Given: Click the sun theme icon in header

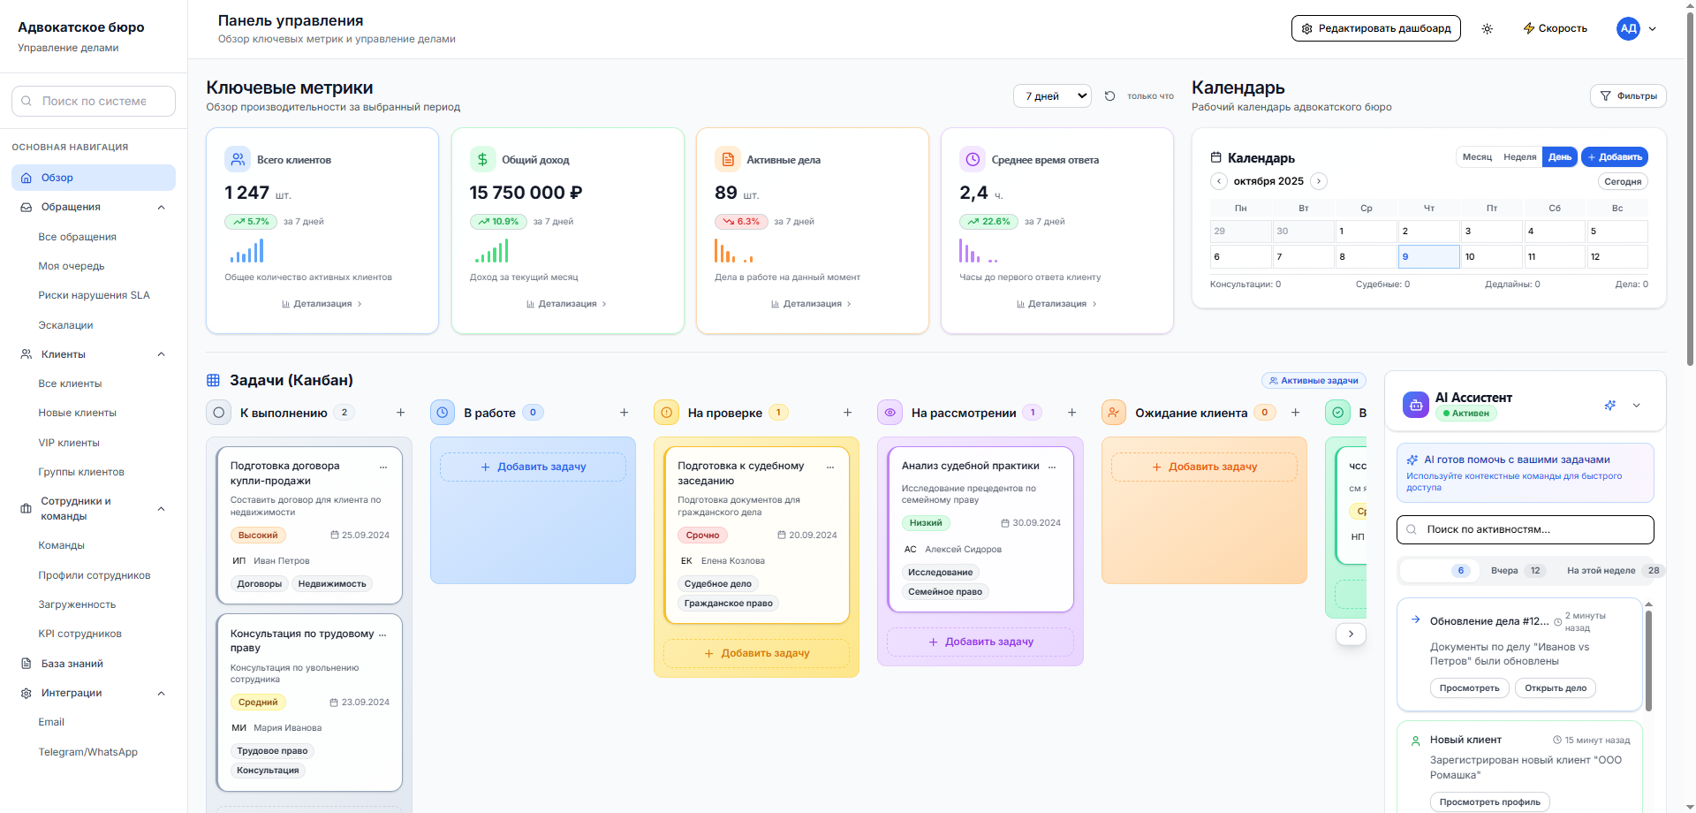Looking at the screenshot, I should point(1488,29).
